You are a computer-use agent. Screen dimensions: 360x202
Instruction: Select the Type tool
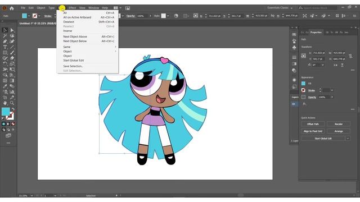click(5, 47)
